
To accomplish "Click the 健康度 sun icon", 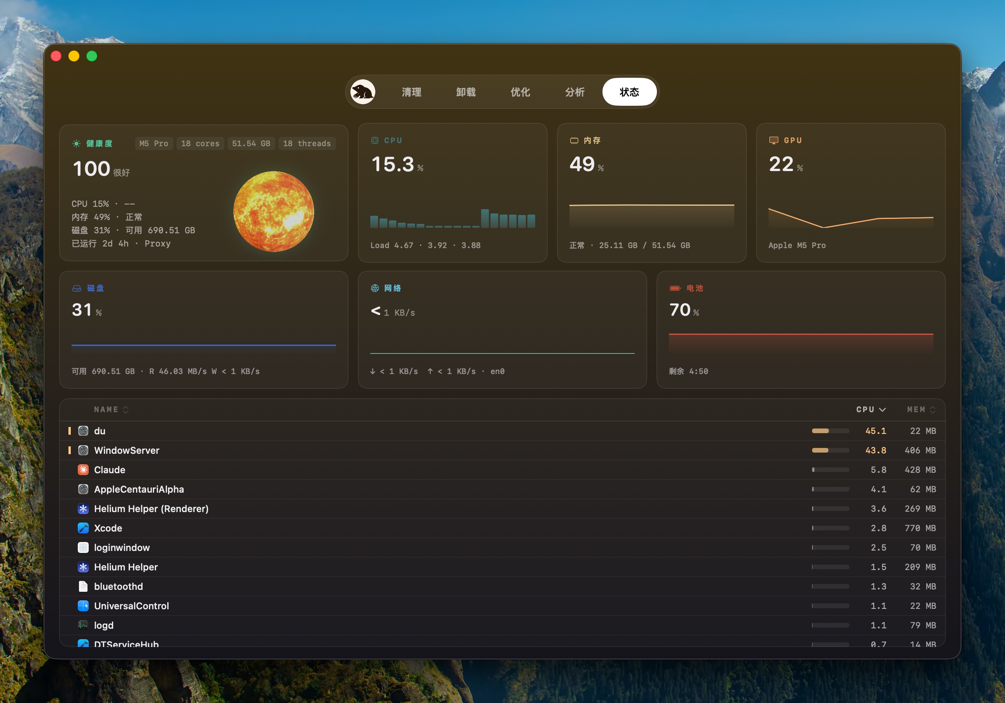I will point(77,143).
